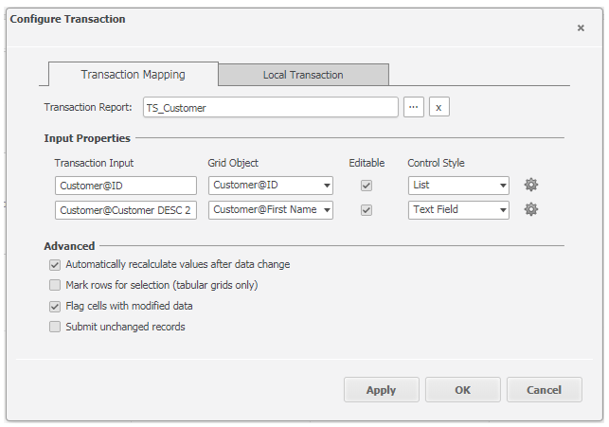Confirm the dialog with OK
The image size is (609, 427).
pyautogui.click(x=462, y=389)
